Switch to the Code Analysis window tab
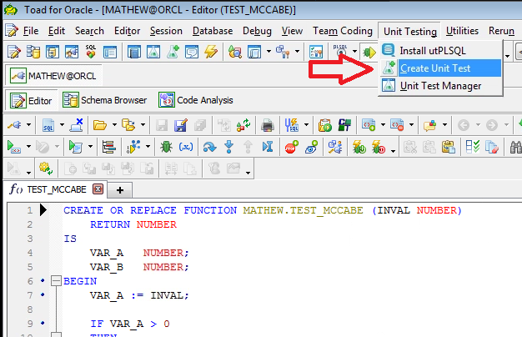Screen dimensions: 522x337 (196, 100)
